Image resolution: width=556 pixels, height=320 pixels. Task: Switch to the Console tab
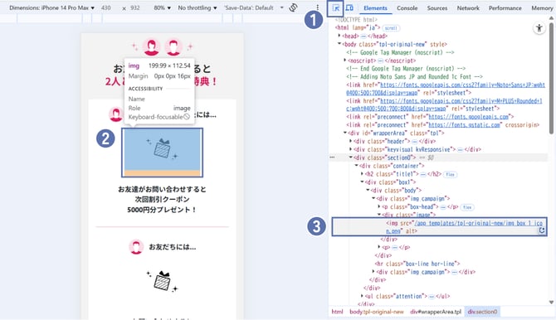coord(407,7)
